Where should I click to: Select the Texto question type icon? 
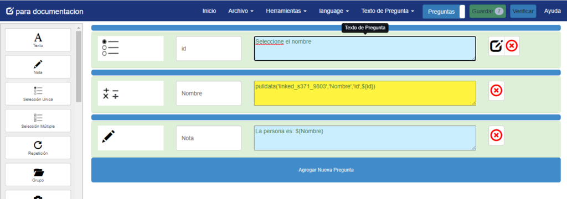tap(38, 40)
